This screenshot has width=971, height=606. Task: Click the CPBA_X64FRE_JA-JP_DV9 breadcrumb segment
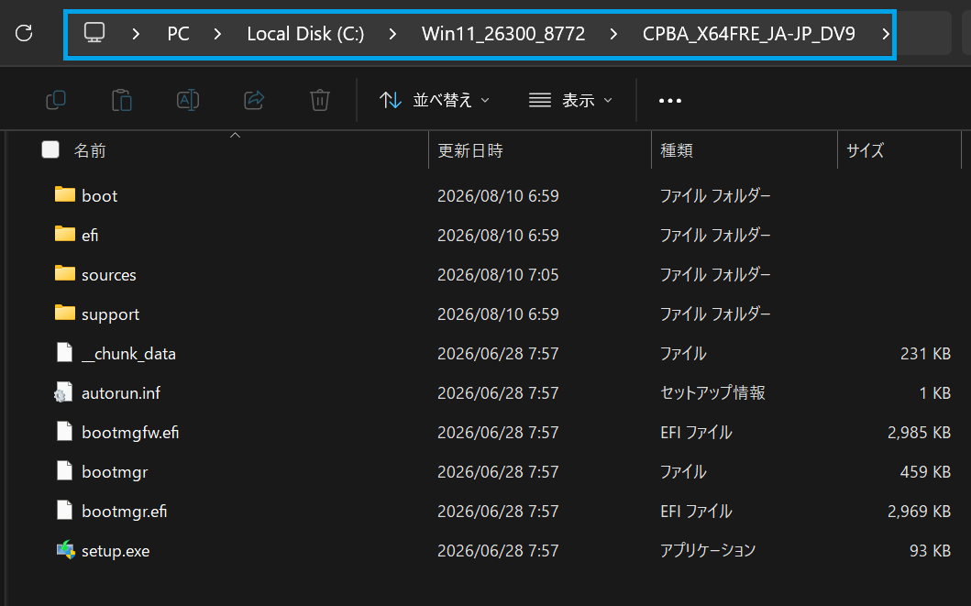coord(749,33)
